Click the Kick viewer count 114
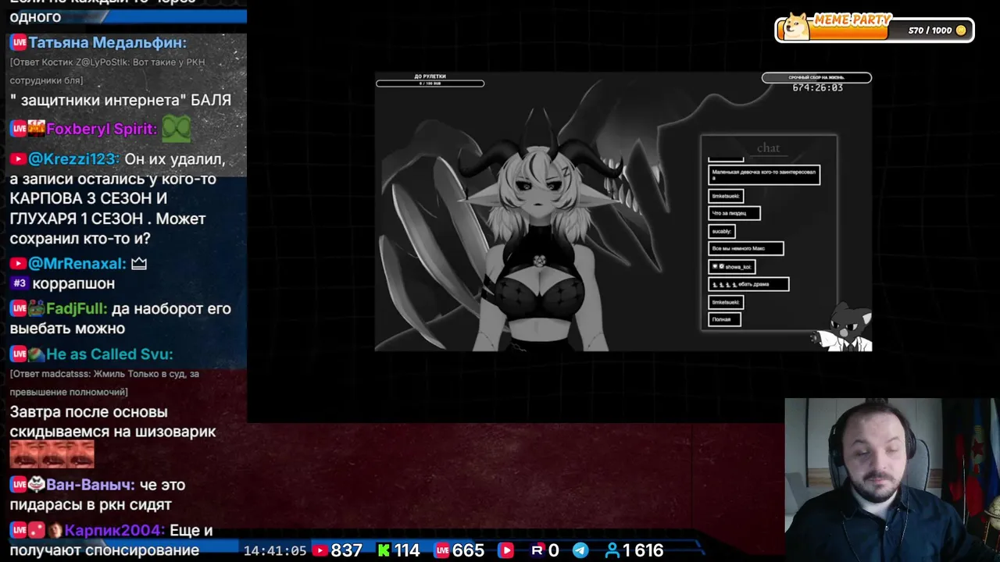 pos(407,550)
